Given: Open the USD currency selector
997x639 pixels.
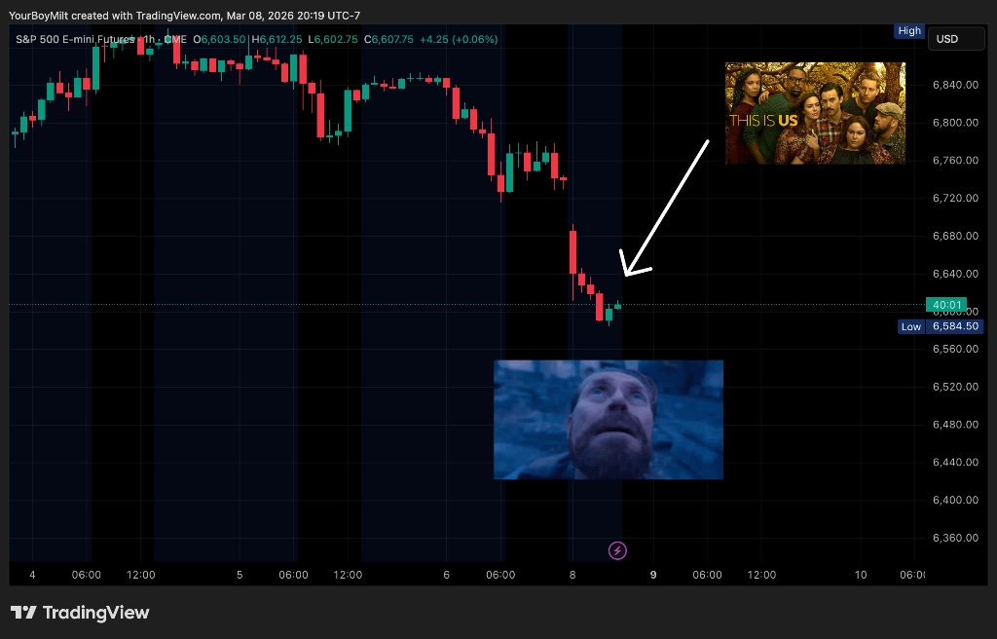Looking at the screenshot, I should (x=956, y=39).
